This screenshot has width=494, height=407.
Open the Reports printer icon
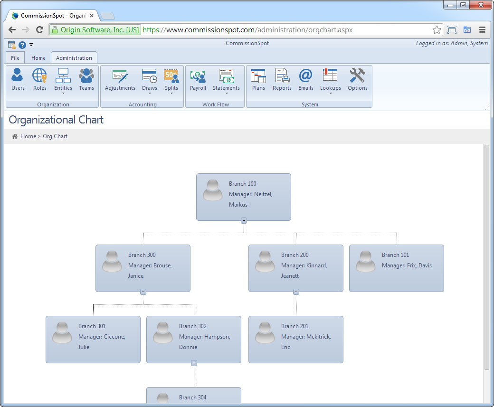coord(282,76)
